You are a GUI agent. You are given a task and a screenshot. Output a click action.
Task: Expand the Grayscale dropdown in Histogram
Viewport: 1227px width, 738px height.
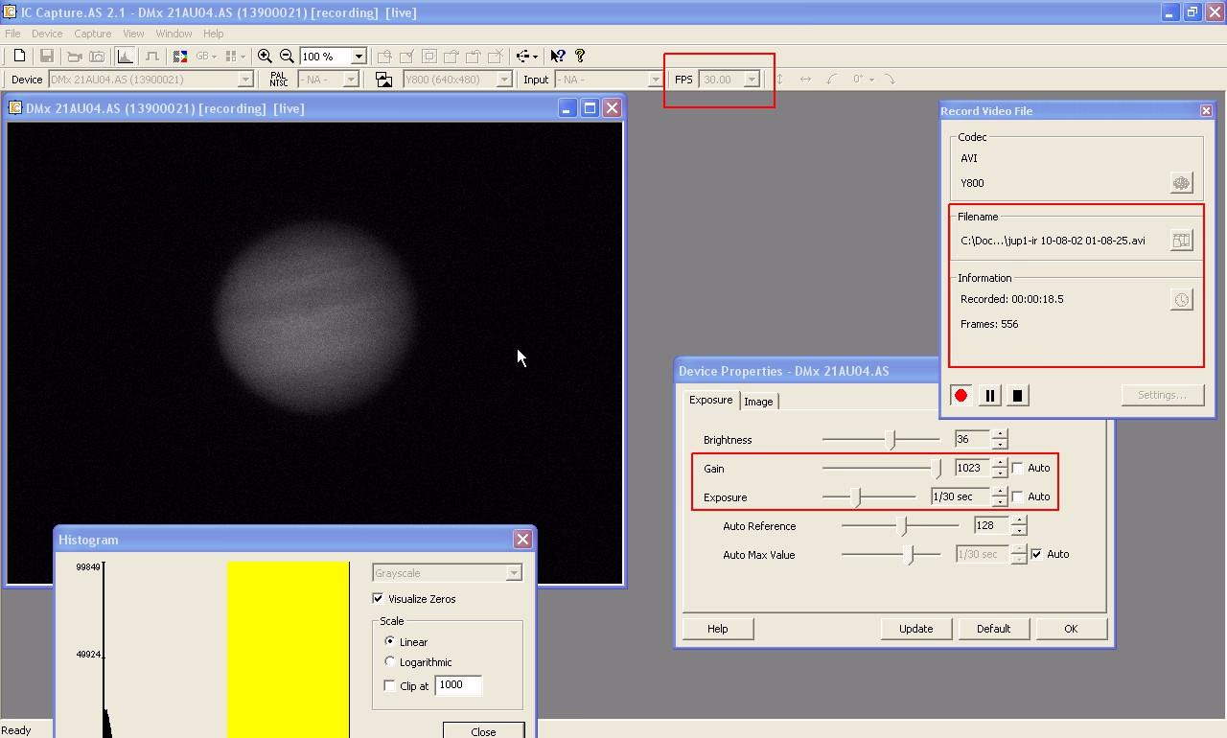514,573
